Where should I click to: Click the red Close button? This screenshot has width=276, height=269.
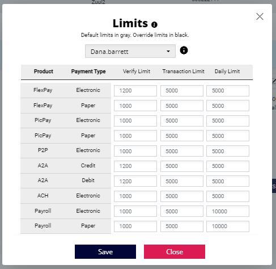tap(175, 251)
